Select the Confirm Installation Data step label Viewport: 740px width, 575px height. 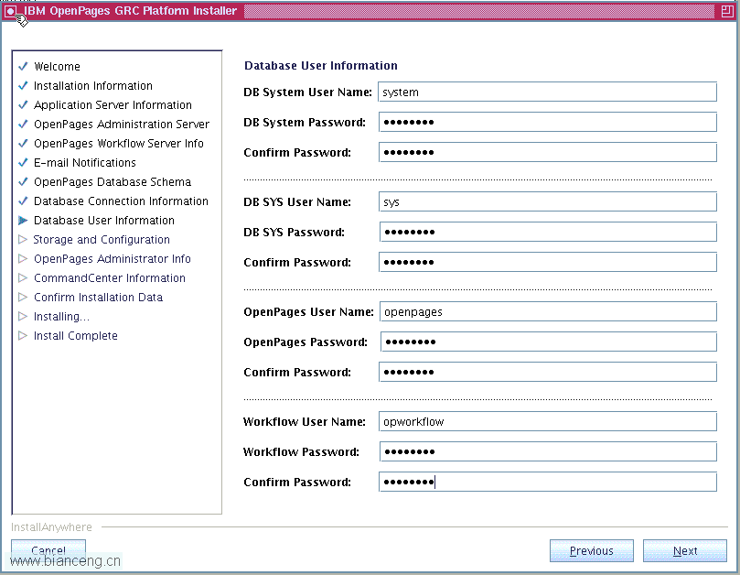(98, 298)
